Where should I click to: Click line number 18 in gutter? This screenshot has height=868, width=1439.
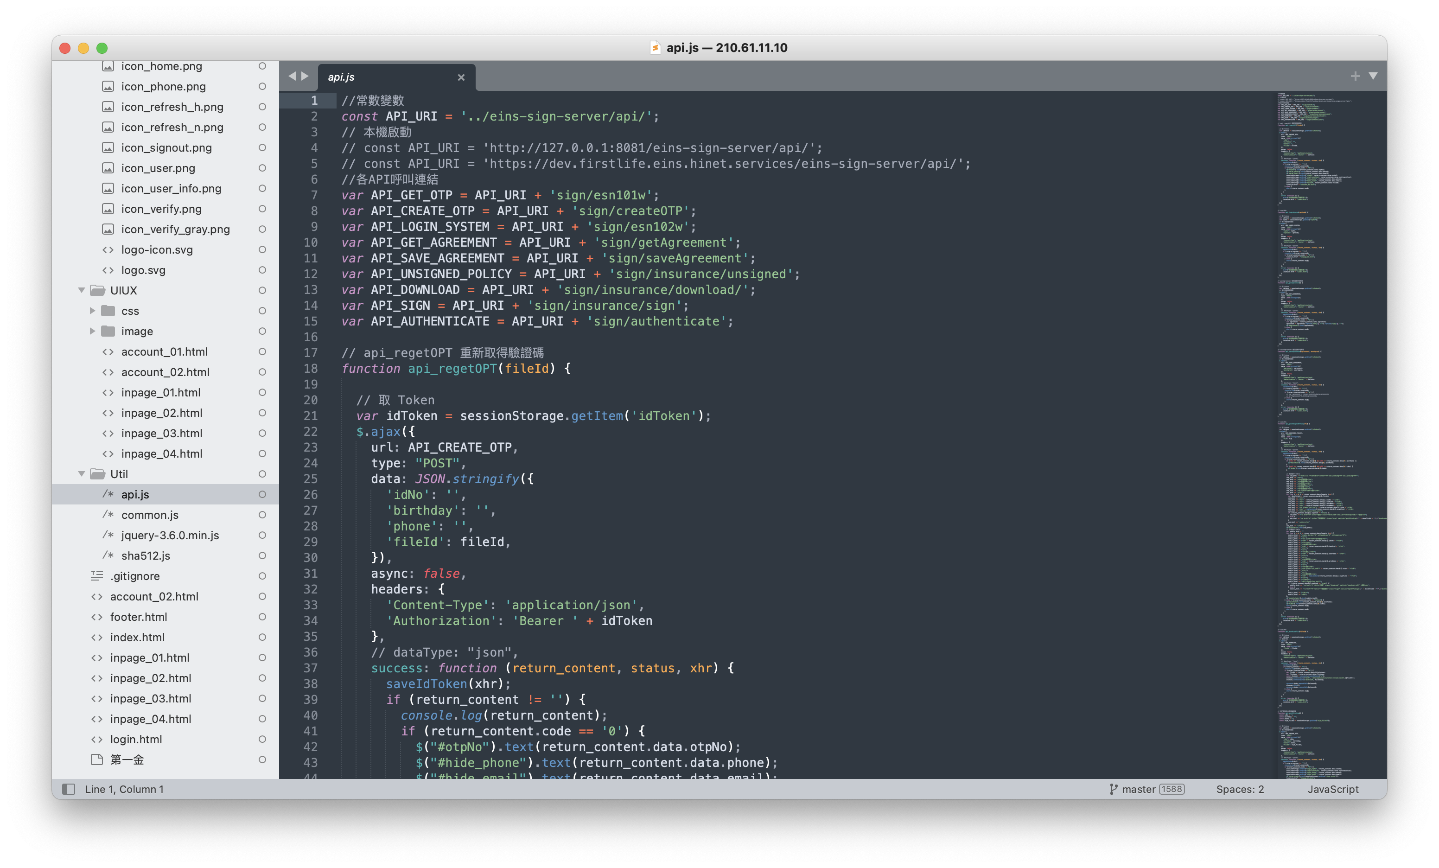311,369
